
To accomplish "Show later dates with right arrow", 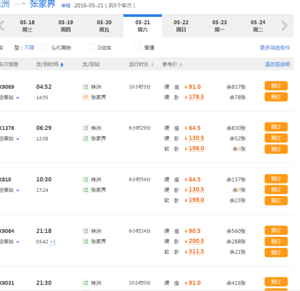I will pos(284,25).
